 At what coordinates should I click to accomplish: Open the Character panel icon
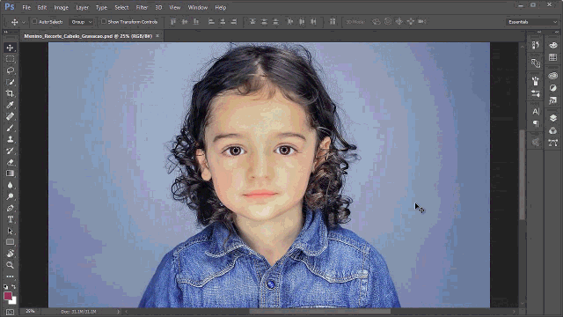pyautogui.click(x=536, y=112)
